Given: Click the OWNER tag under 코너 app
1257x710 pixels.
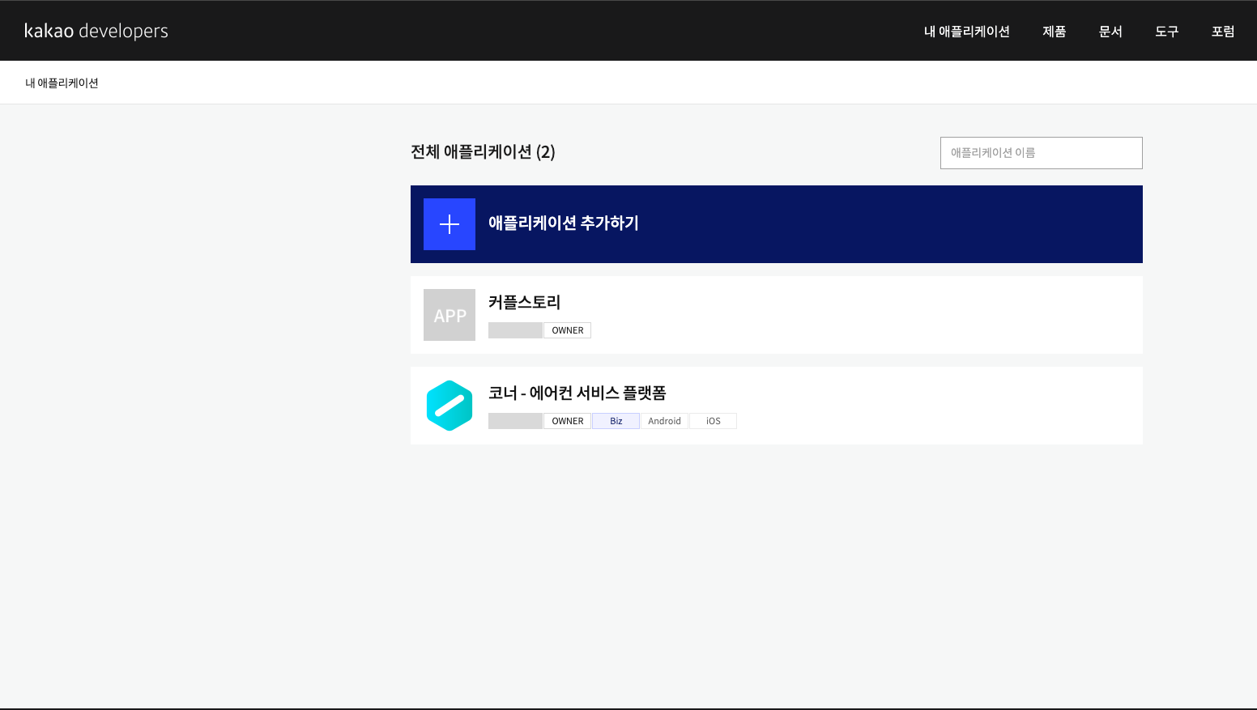Looking at the screenshot, I should pos(568,421).
